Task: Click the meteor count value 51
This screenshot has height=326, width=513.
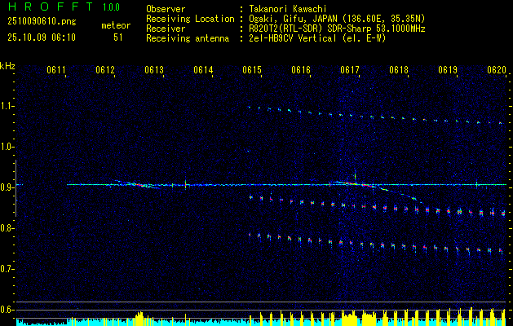Action: 118,37
